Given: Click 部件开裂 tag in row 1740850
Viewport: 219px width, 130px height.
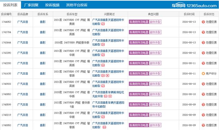Looking at the screenshot, I should [155, 94].
